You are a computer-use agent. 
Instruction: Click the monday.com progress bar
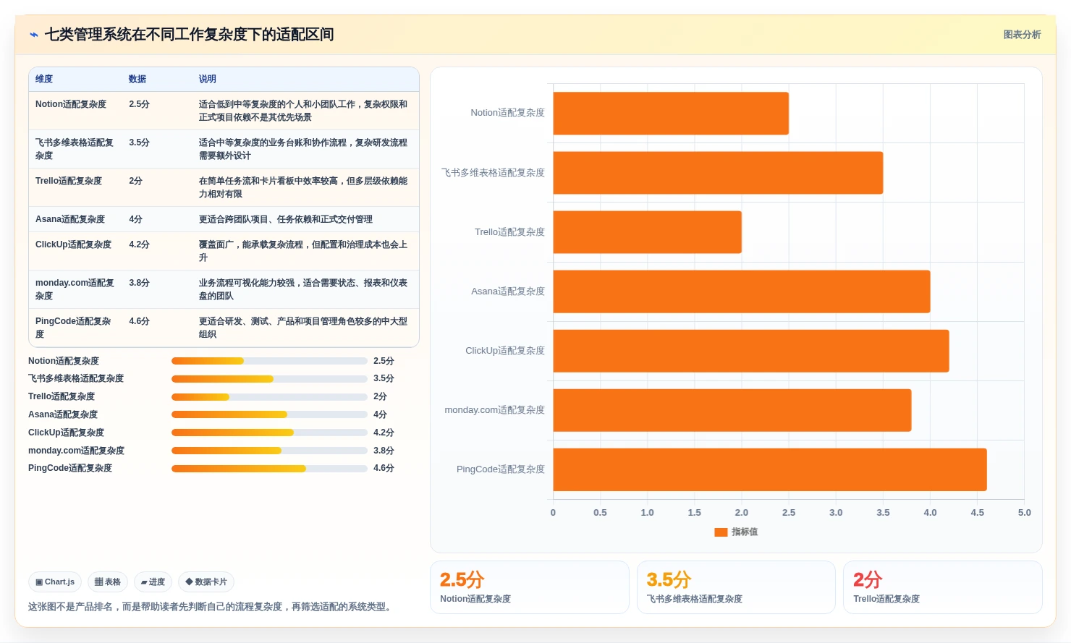[x=269, y=451]
